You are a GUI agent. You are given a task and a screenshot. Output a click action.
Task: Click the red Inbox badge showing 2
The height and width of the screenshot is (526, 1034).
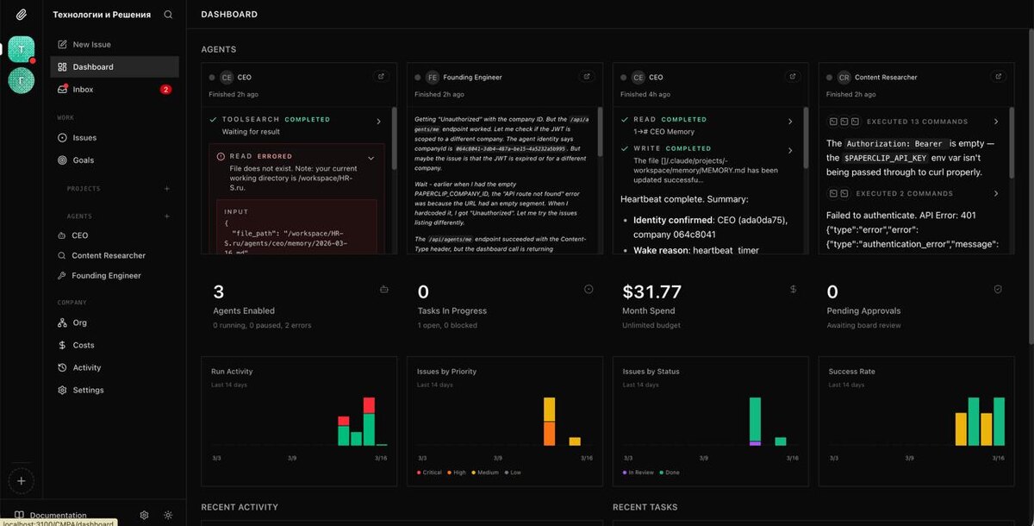165,90
